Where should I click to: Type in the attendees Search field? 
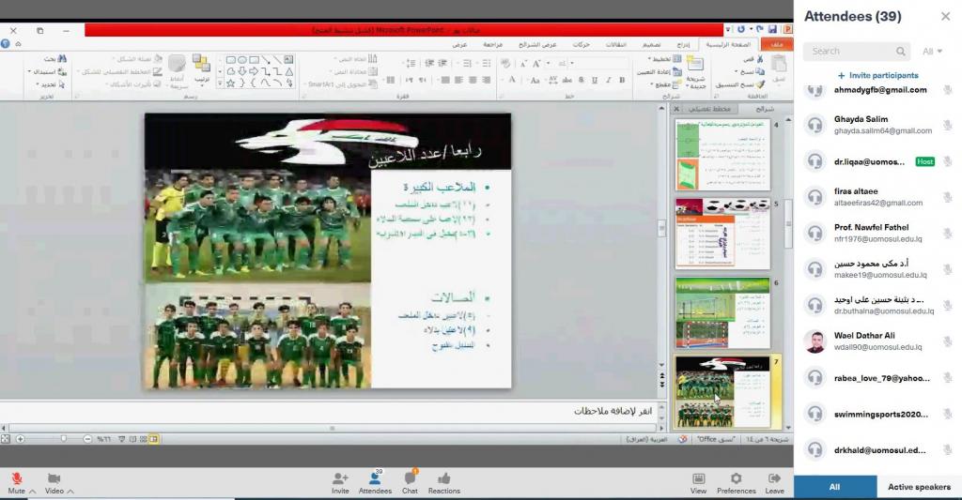click(x=850, y=52)
